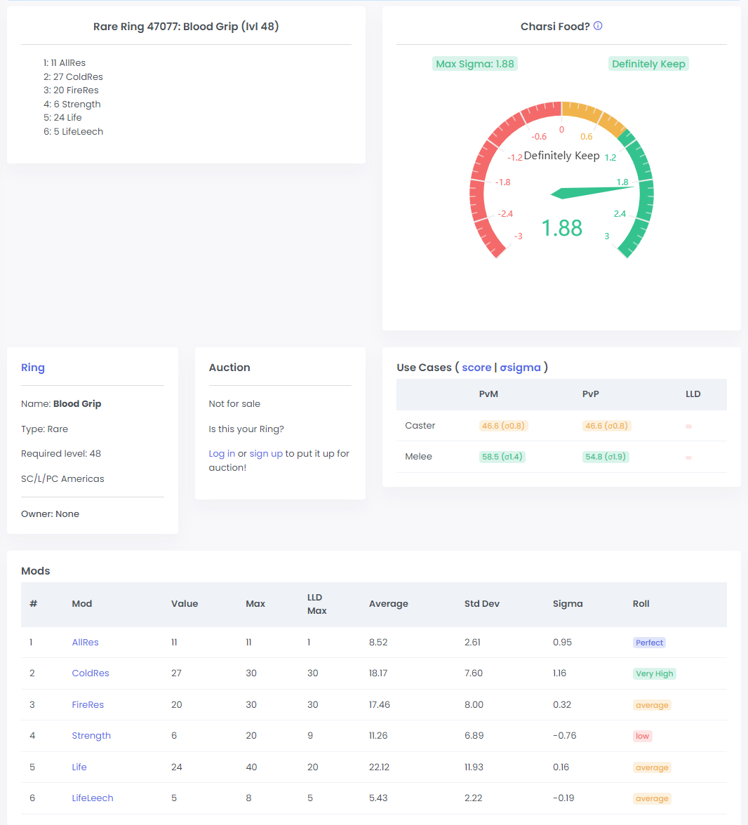Open the ColdRes mod link
Screen dimensions: 748x825
coord(91,673)
